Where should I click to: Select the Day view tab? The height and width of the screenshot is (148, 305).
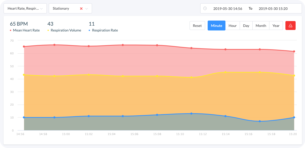click(x=246, y=25)
